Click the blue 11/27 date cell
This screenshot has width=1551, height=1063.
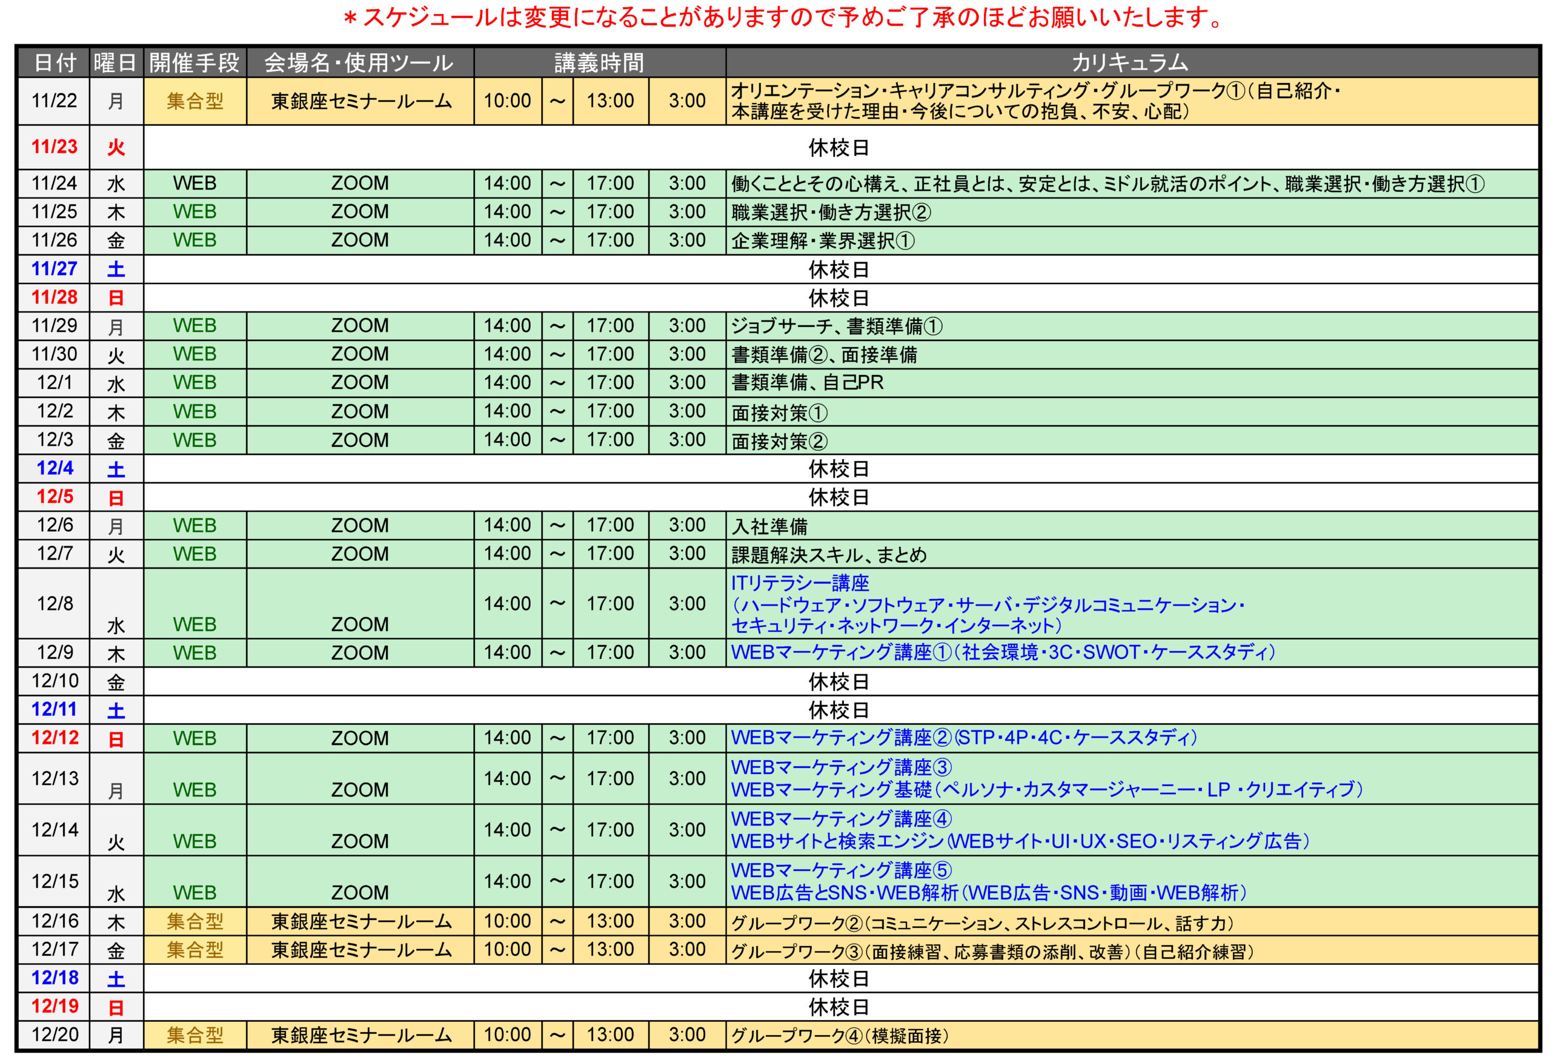(x=54, y=269)
